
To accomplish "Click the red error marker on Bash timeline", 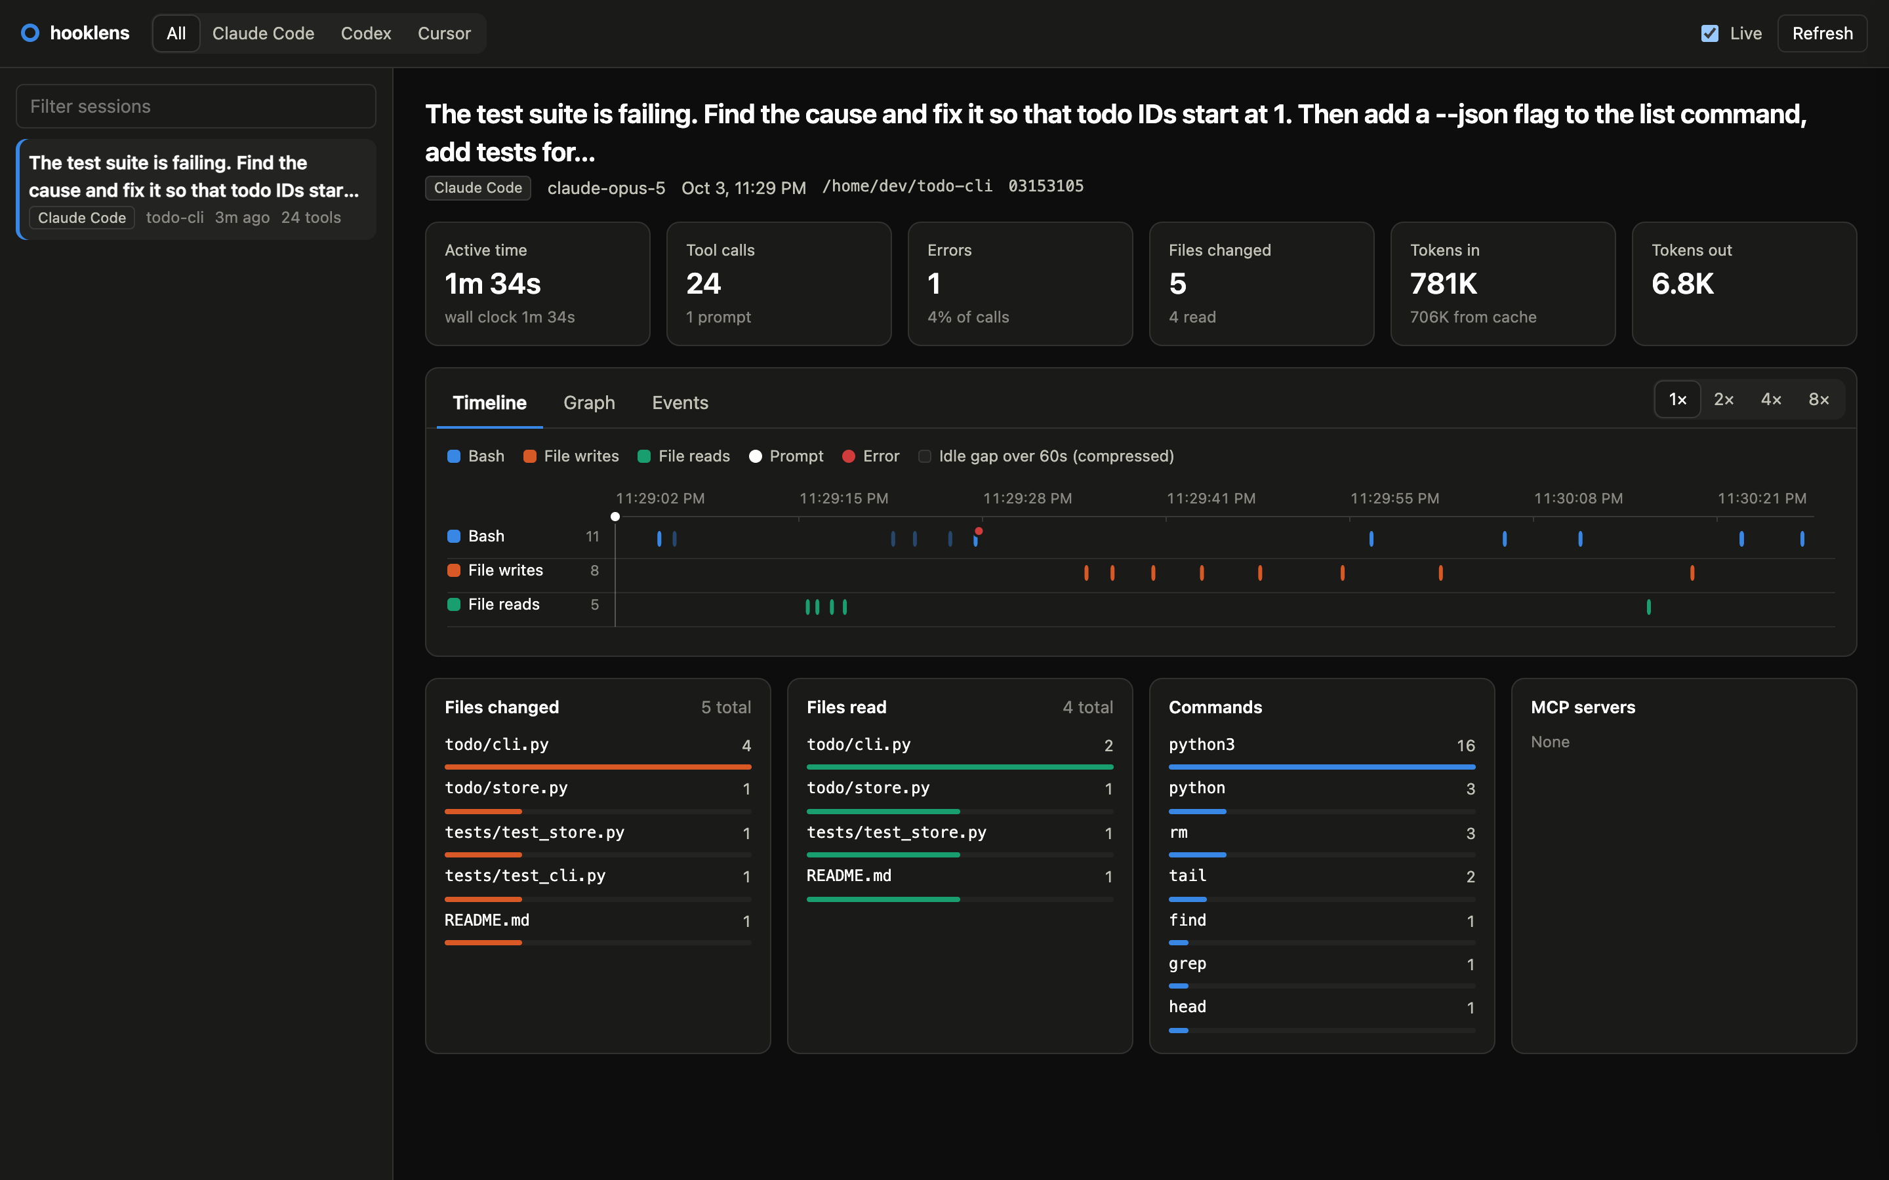I will [978, 531].
